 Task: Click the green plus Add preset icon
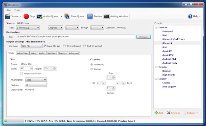156,113
